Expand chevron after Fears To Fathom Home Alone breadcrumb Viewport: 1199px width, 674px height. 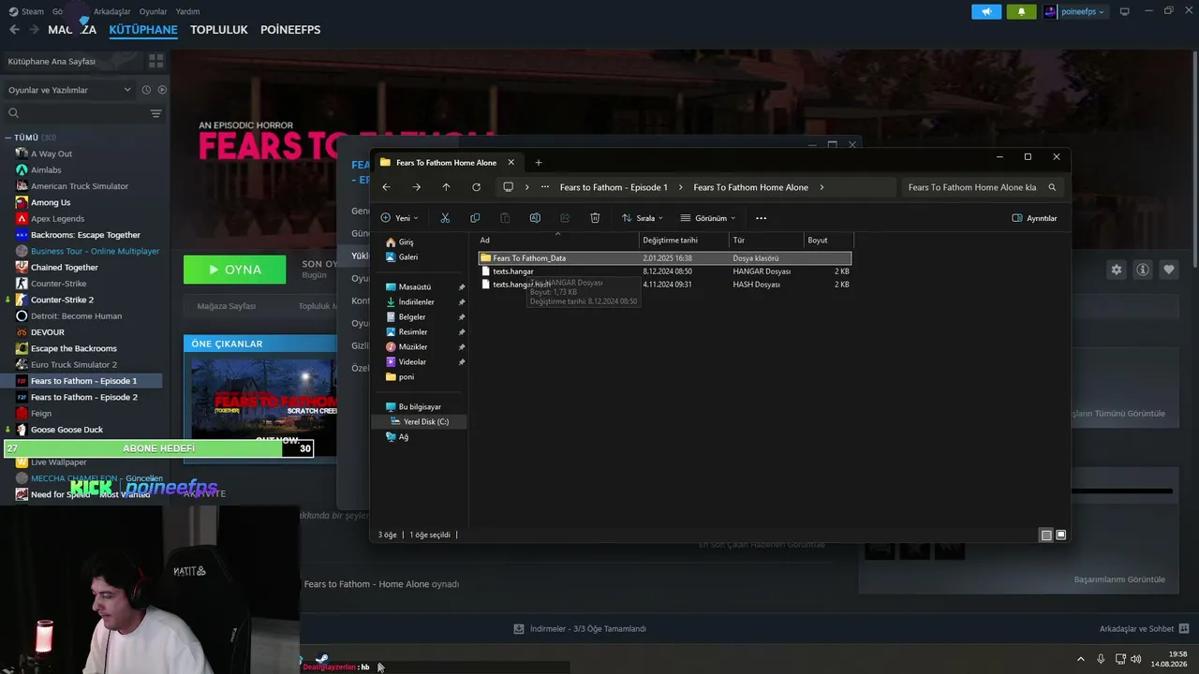tap(822, 187)
